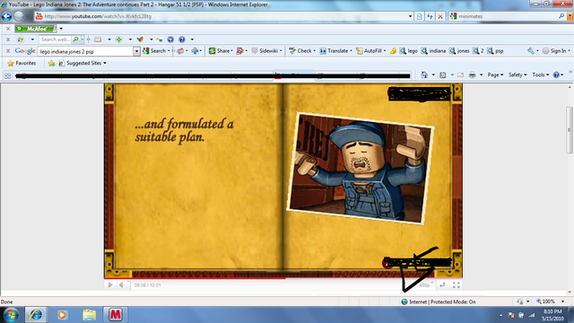Open the Favorites star button
574x323 pixels.
pos(22,64)
